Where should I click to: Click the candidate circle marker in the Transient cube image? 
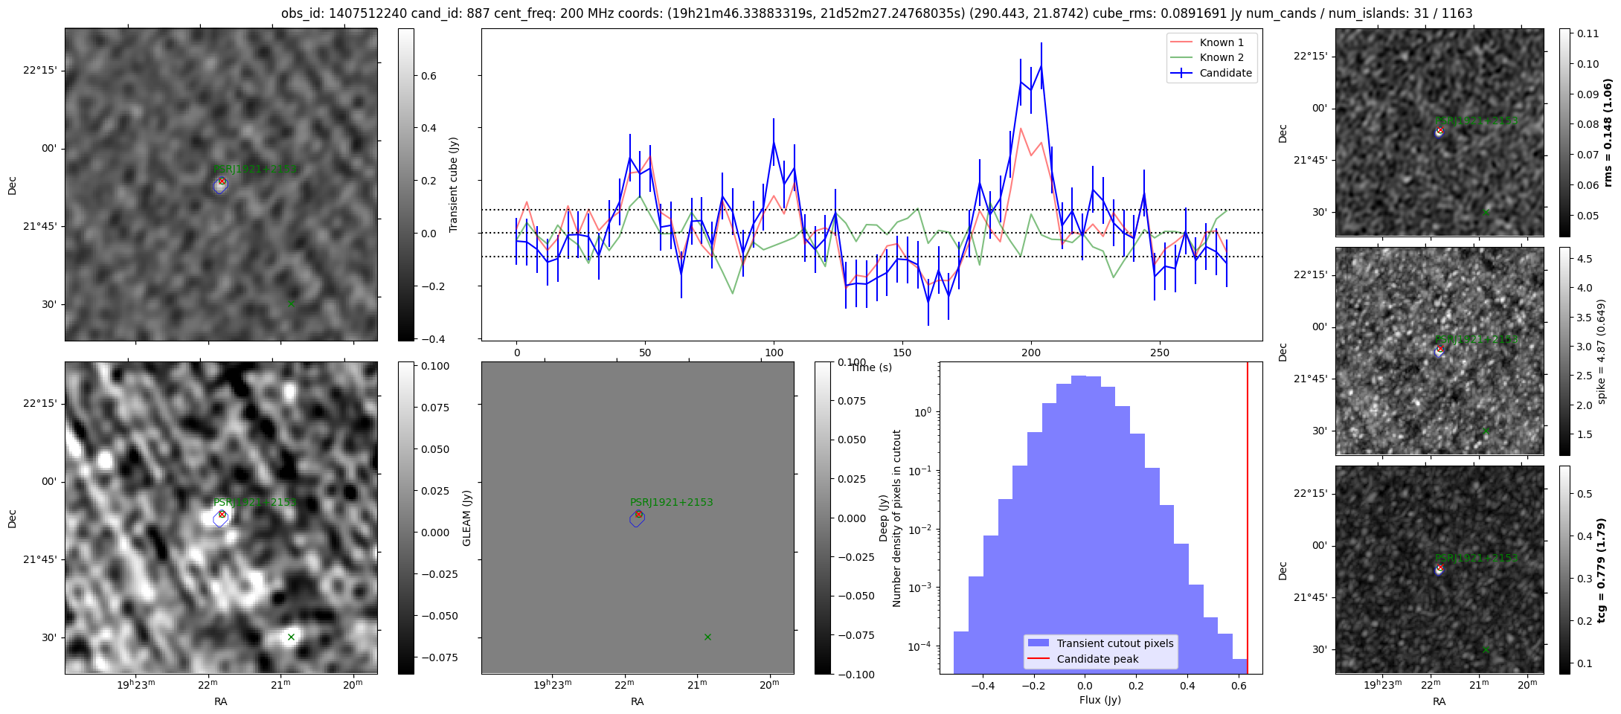click(x=222, y=181)
